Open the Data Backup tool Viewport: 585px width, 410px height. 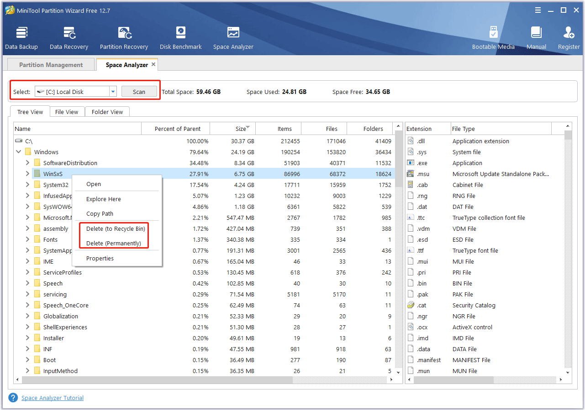tap(21, 38)
